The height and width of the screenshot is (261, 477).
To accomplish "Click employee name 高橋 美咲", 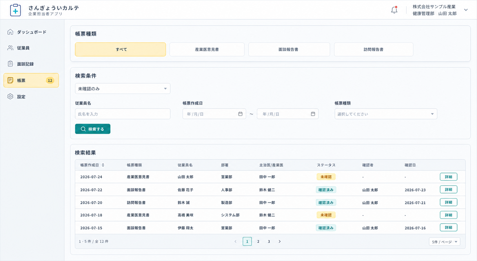I will point(185,215).
